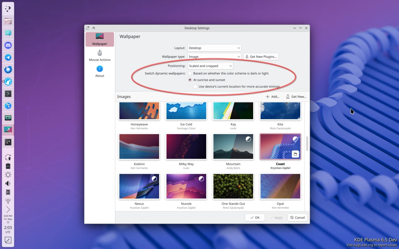Apply the wallpaper changes
The image size is (399, 249).
point(276,217)
